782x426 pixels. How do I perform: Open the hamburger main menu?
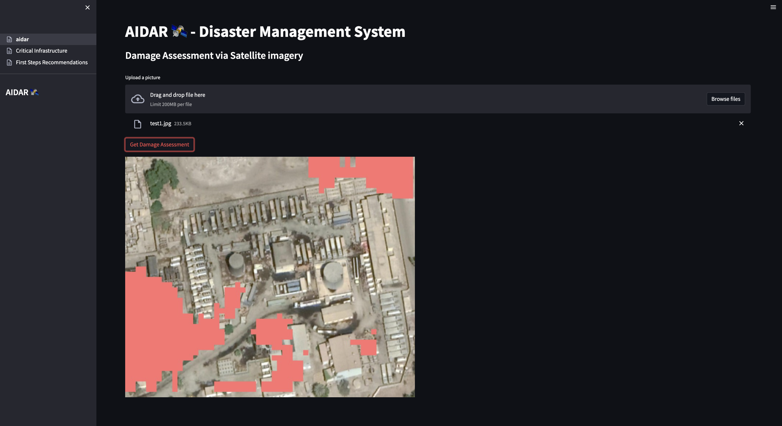(x=773, y=7)
